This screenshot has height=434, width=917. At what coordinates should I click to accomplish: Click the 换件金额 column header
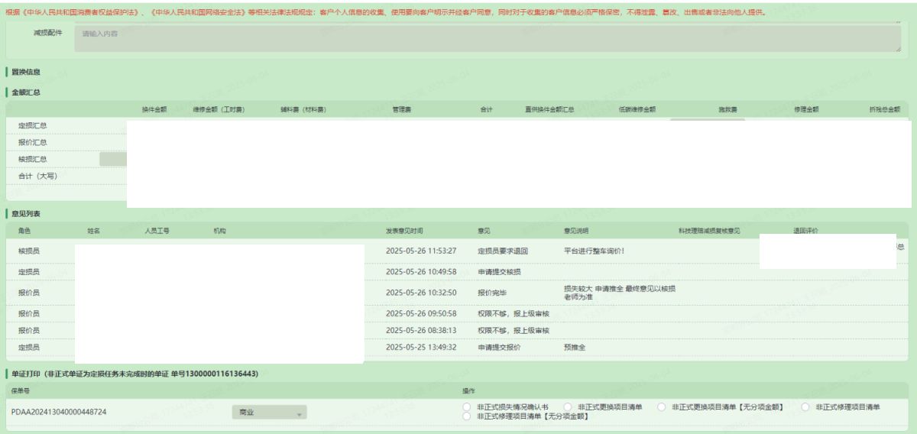[x=154, y=109]
